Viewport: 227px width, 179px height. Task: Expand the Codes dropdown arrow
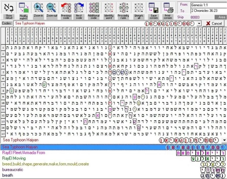(x=199, y=23)
